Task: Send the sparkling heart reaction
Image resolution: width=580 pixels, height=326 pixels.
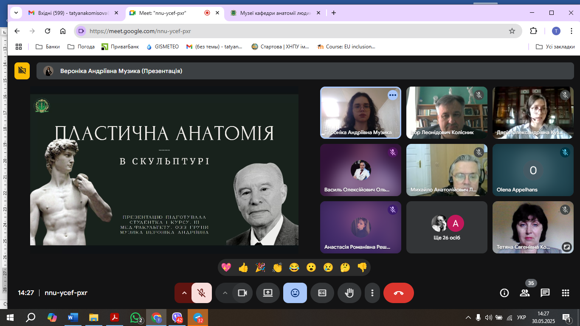Action: click(226, 267)
